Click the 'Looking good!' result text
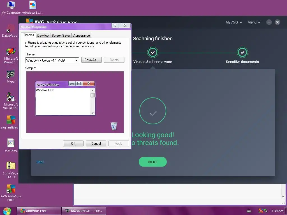The height and width of the screenshot is (215, 287). 153,135
